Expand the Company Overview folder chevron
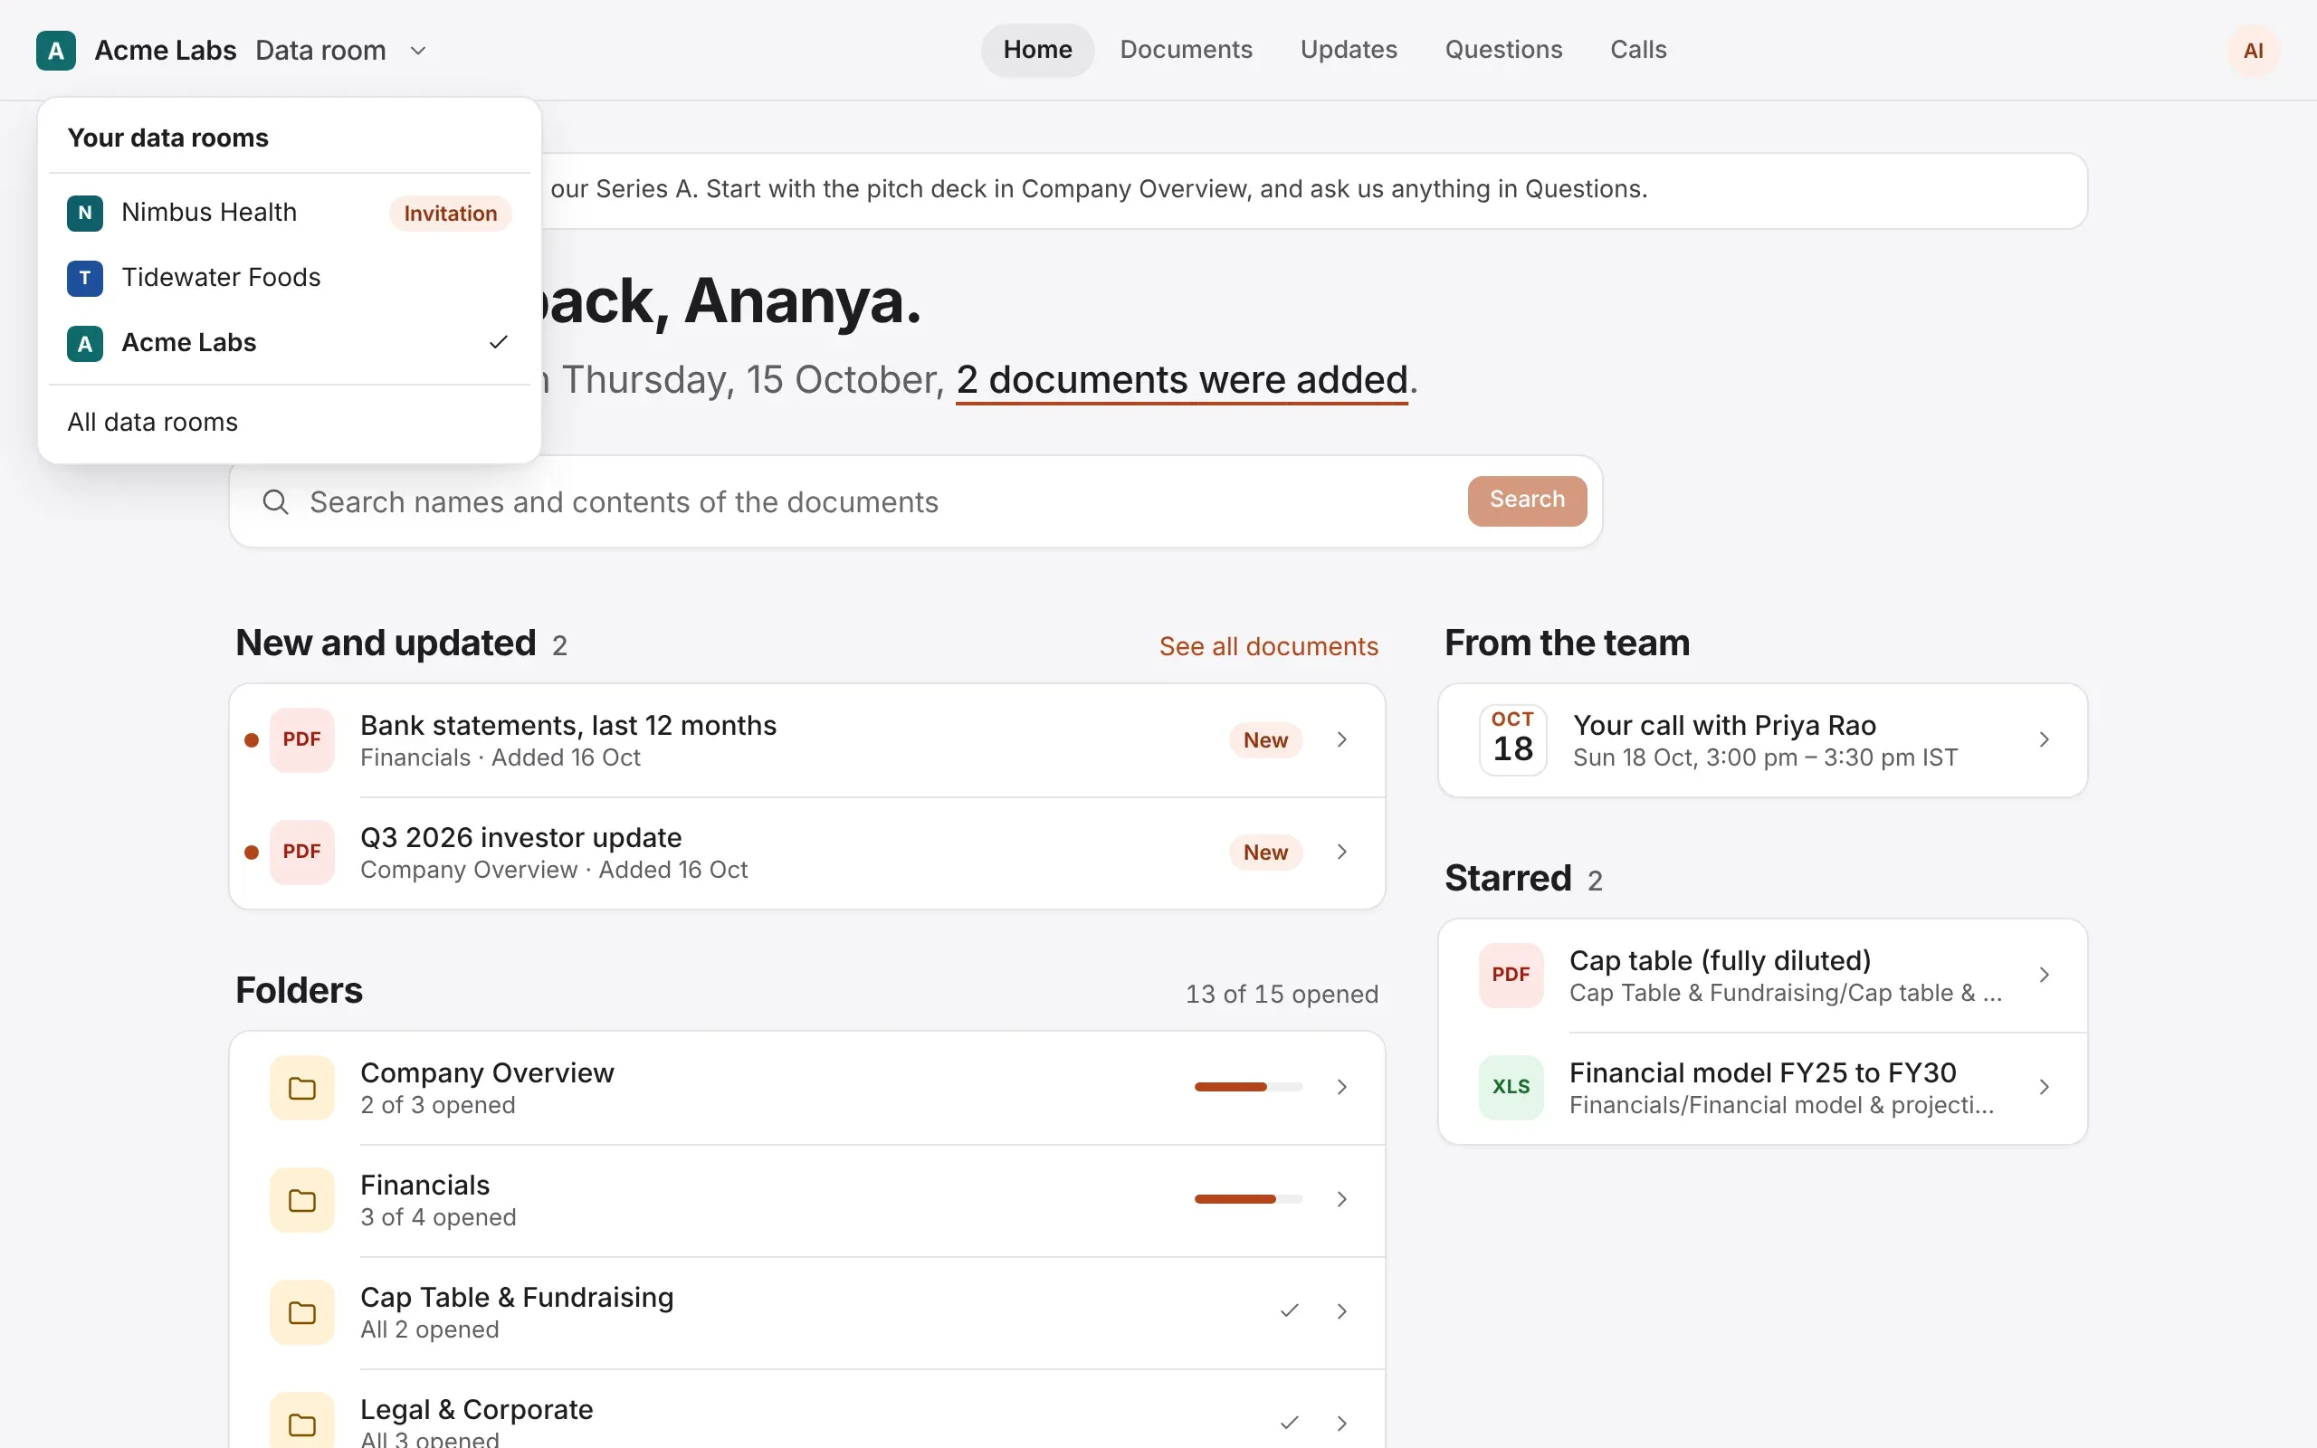2317x1448 pixels. pyautogui.click(x=1342, y=1087)
